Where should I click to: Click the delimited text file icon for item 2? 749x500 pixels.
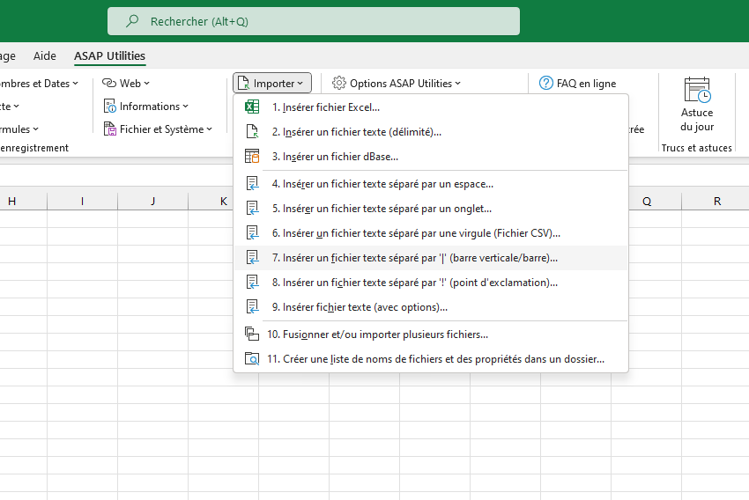[x=252, y=131]
